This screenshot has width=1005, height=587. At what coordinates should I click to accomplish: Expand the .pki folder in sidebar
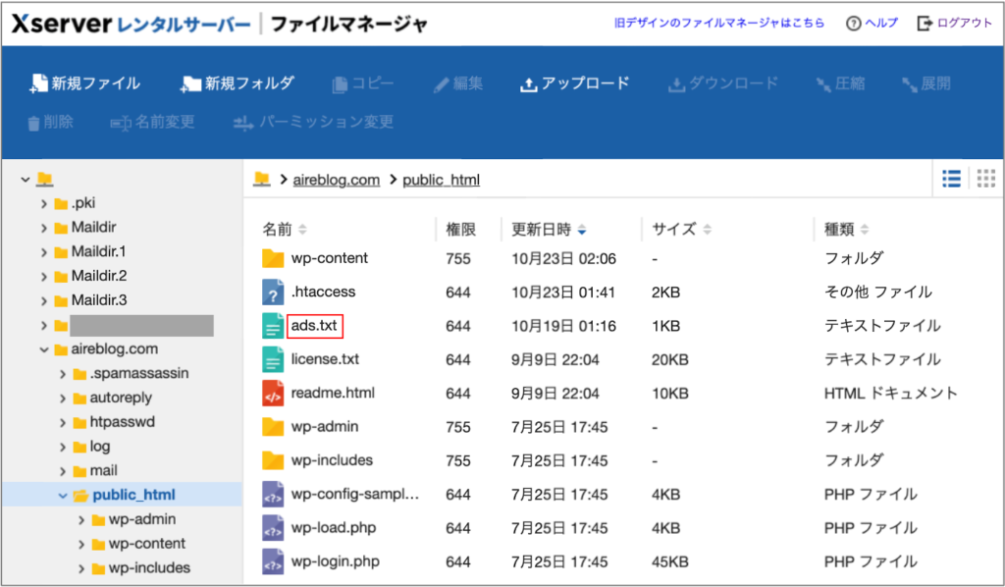coord(43,202)
